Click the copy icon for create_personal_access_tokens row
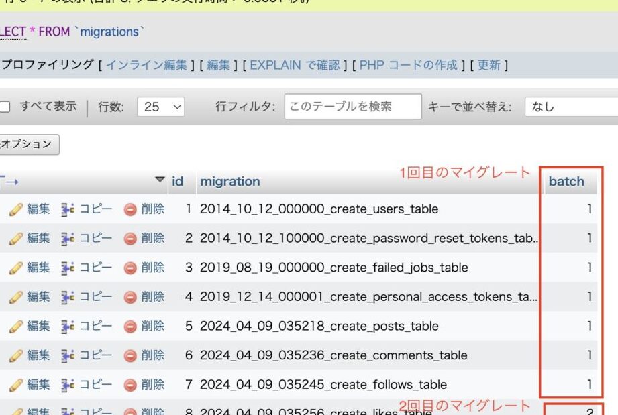 click(x=68, y=297)
